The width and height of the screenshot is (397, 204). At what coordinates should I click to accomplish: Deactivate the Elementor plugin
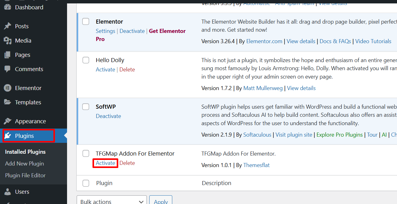(x=132, y=31)
